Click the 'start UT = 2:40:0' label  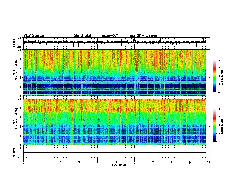click(x=143, y=36)
